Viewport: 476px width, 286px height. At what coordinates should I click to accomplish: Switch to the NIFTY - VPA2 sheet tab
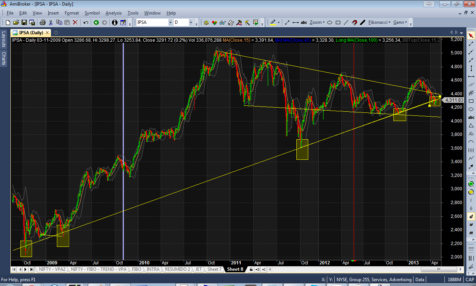tap(52, 269)
